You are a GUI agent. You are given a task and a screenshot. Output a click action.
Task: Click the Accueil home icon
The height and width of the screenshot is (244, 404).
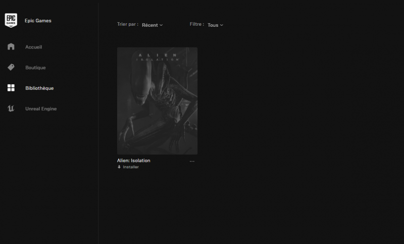tap(11, 46)
